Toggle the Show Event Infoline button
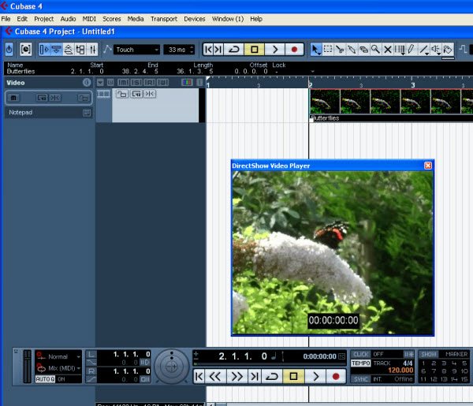473x406 pixels. point(57,49)
